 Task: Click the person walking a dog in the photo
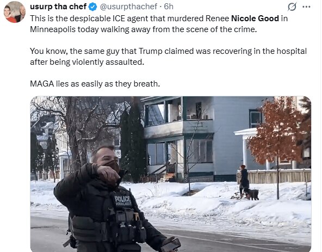point(247,182)
